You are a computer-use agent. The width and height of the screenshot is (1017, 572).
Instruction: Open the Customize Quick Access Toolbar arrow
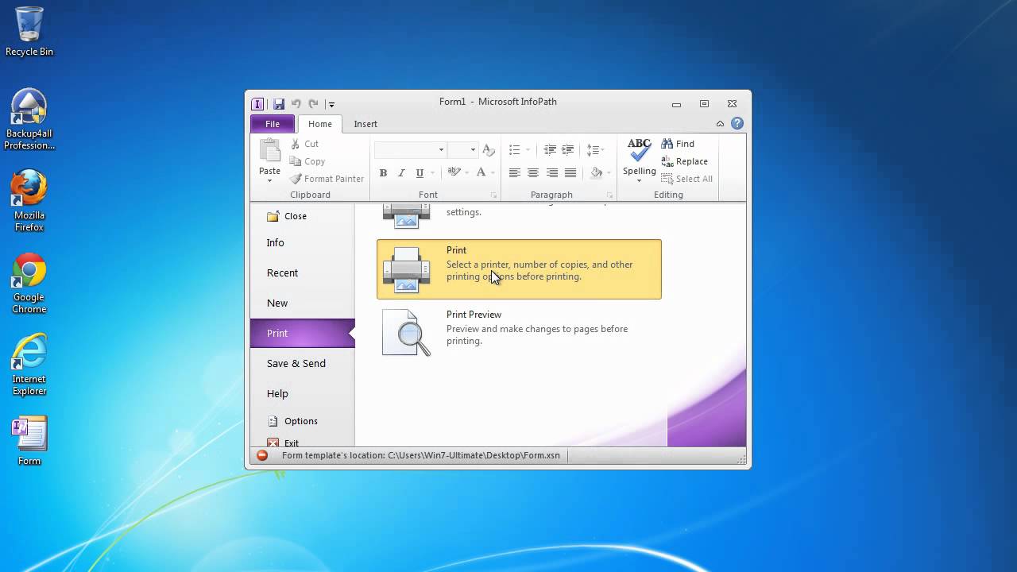(x=331, y=104)
